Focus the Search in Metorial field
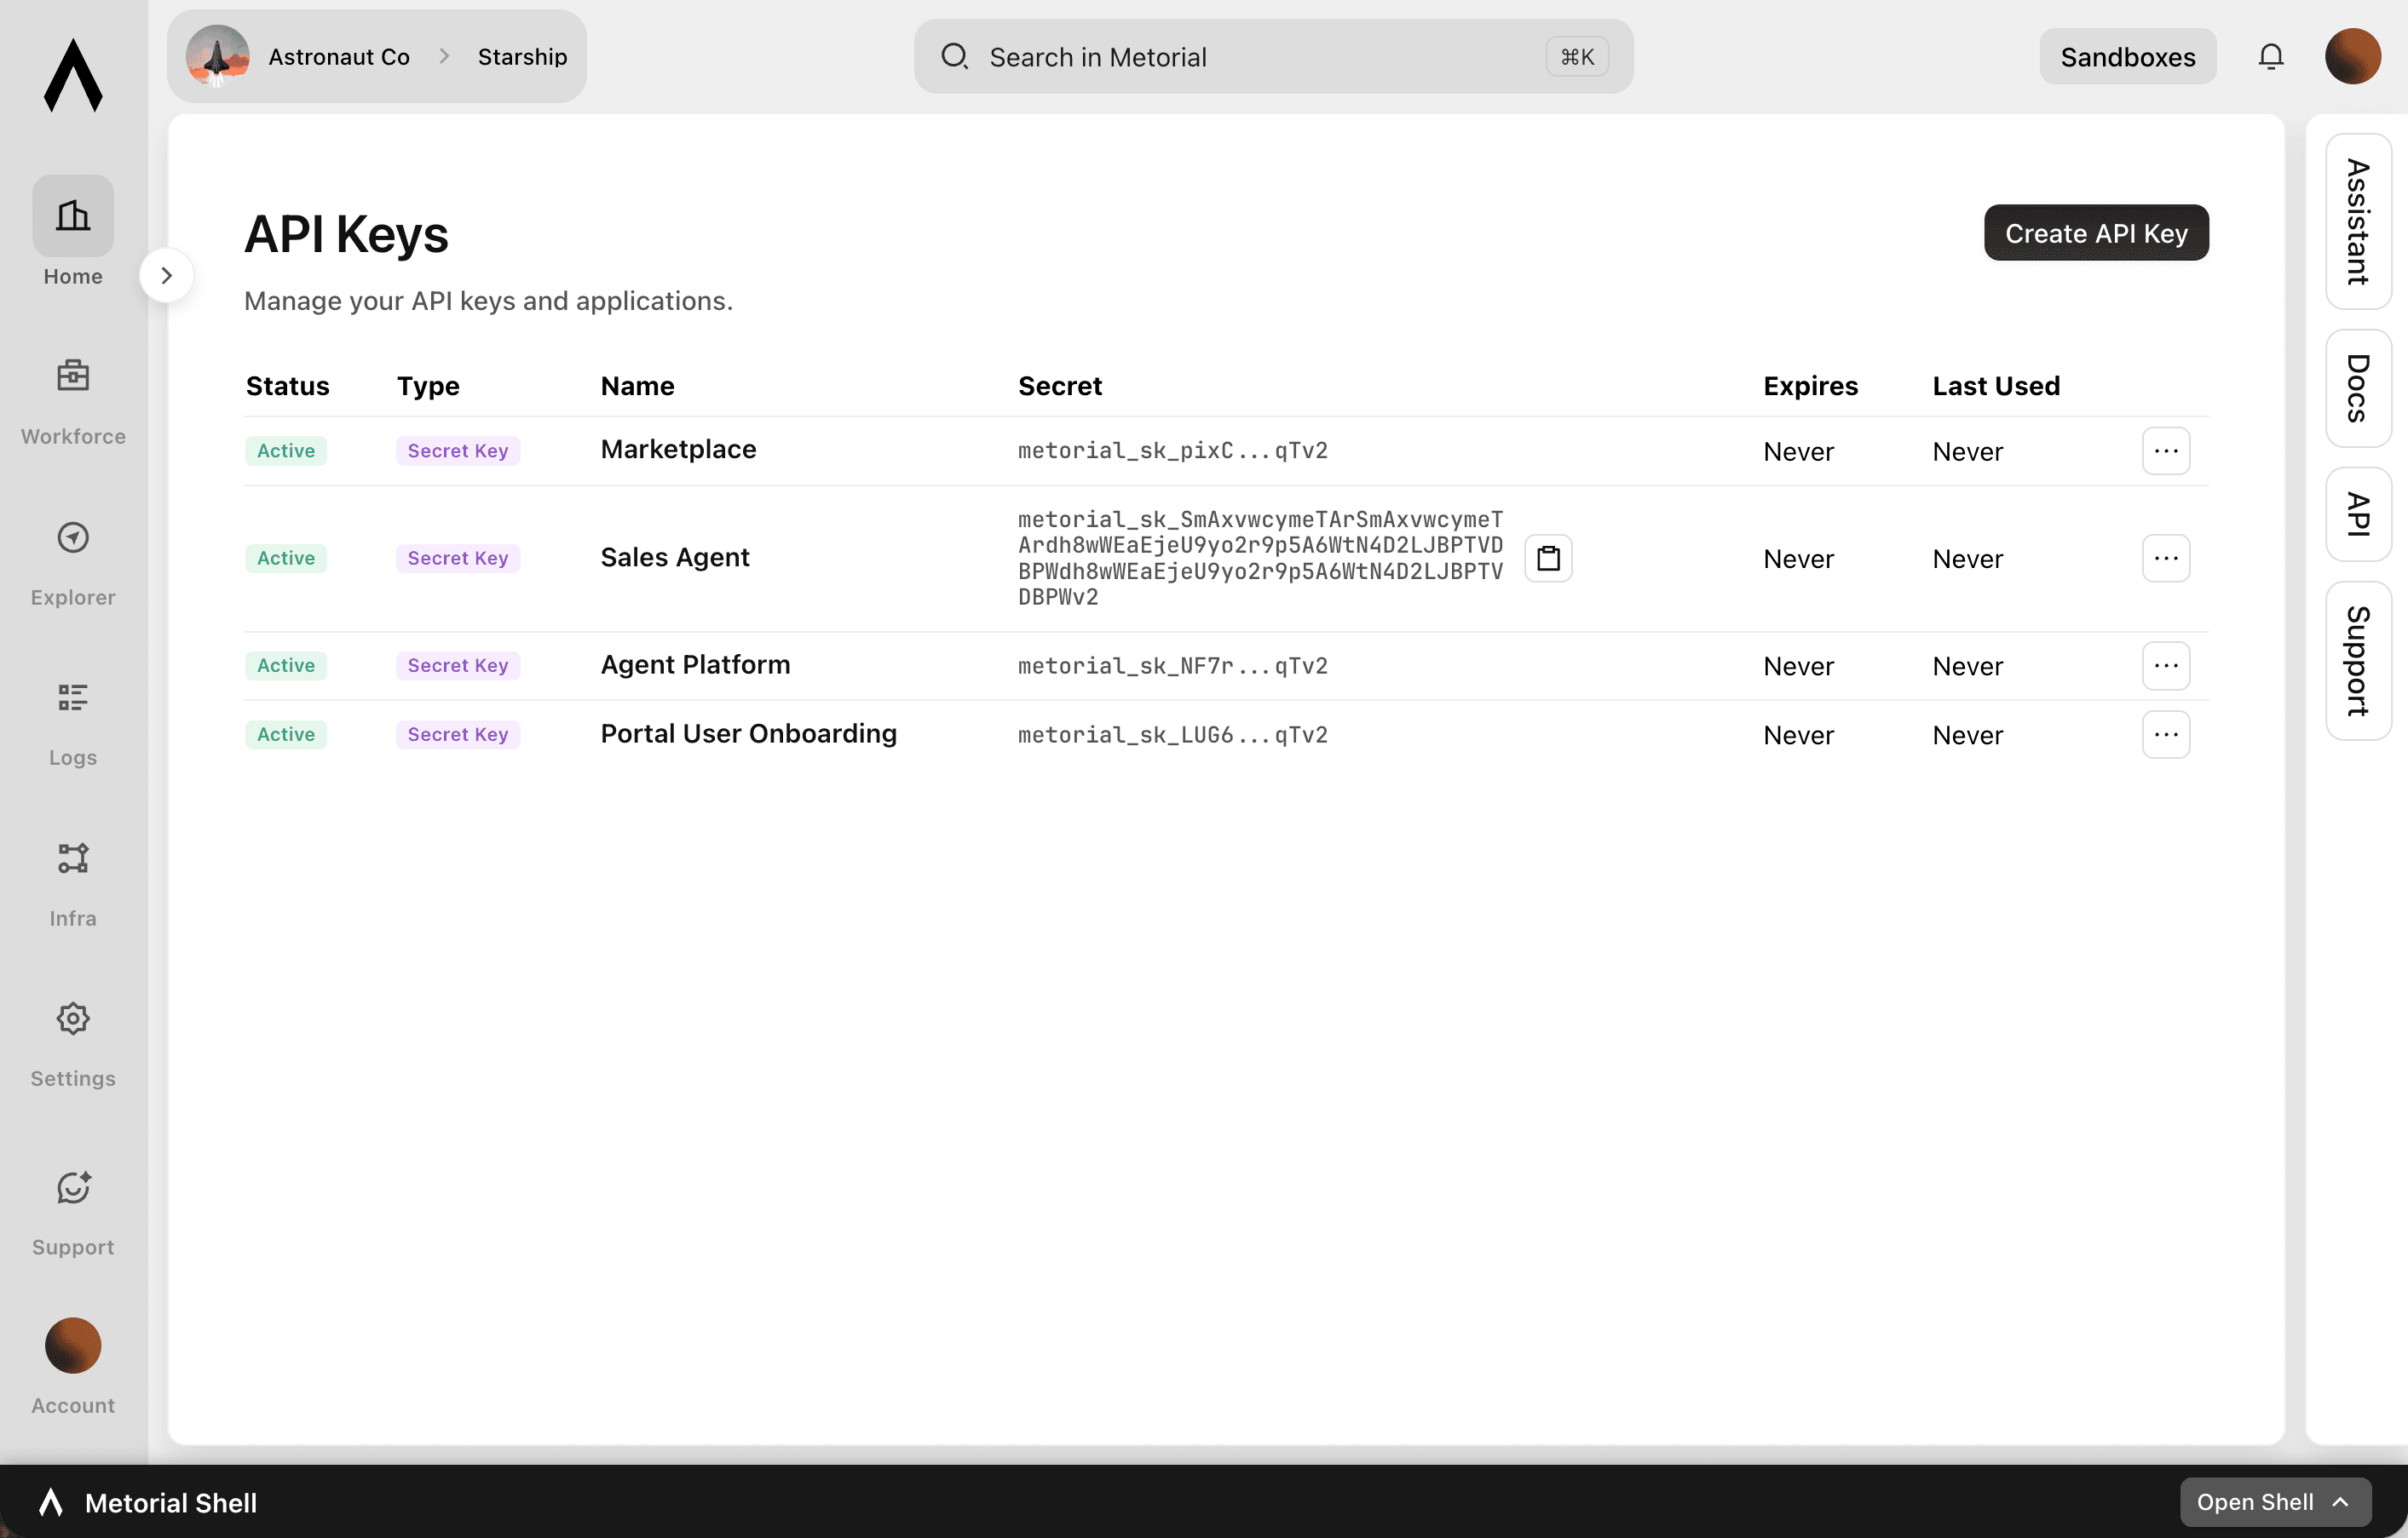2408x1538 pixels. click(x=1273, y=57)
